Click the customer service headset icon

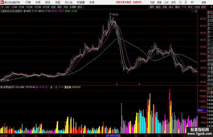[180, 2]
